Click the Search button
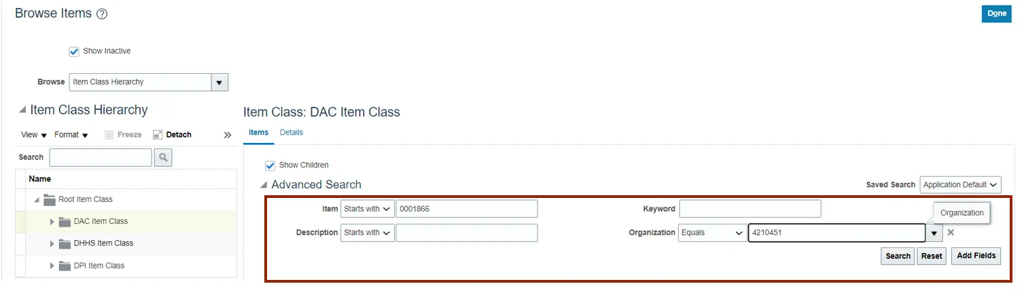This screenshot has height=303, width=1024. coord(898,256)
